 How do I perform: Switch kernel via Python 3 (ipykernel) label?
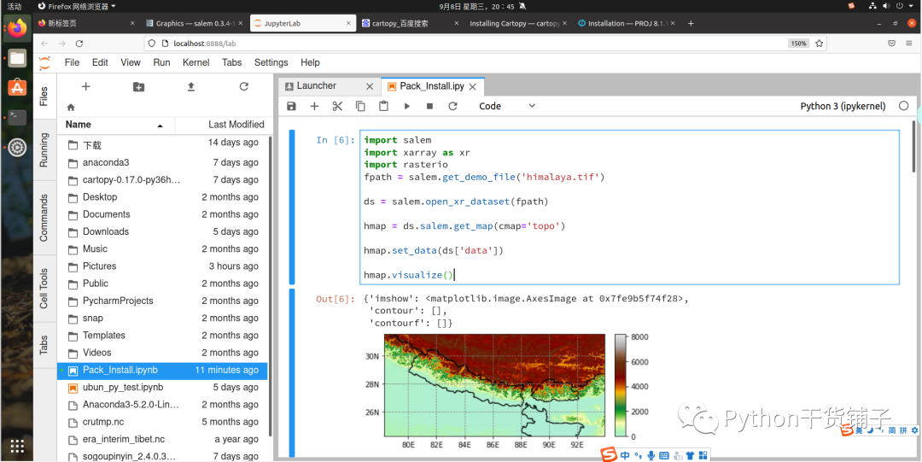point(843,107)
